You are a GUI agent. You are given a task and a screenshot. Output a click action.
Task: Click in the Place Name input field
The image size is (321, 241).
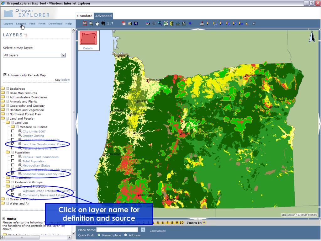click(x=117, y=230)
